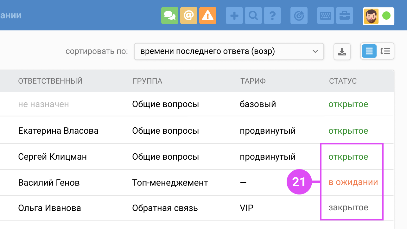Open the sort by dropdown
407x229 pixels.
coord(229,52)
